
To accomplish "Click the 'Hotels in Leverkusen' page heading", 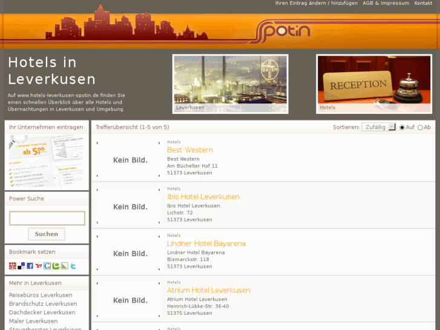I will pyautogui.click(x=52, y=71).
